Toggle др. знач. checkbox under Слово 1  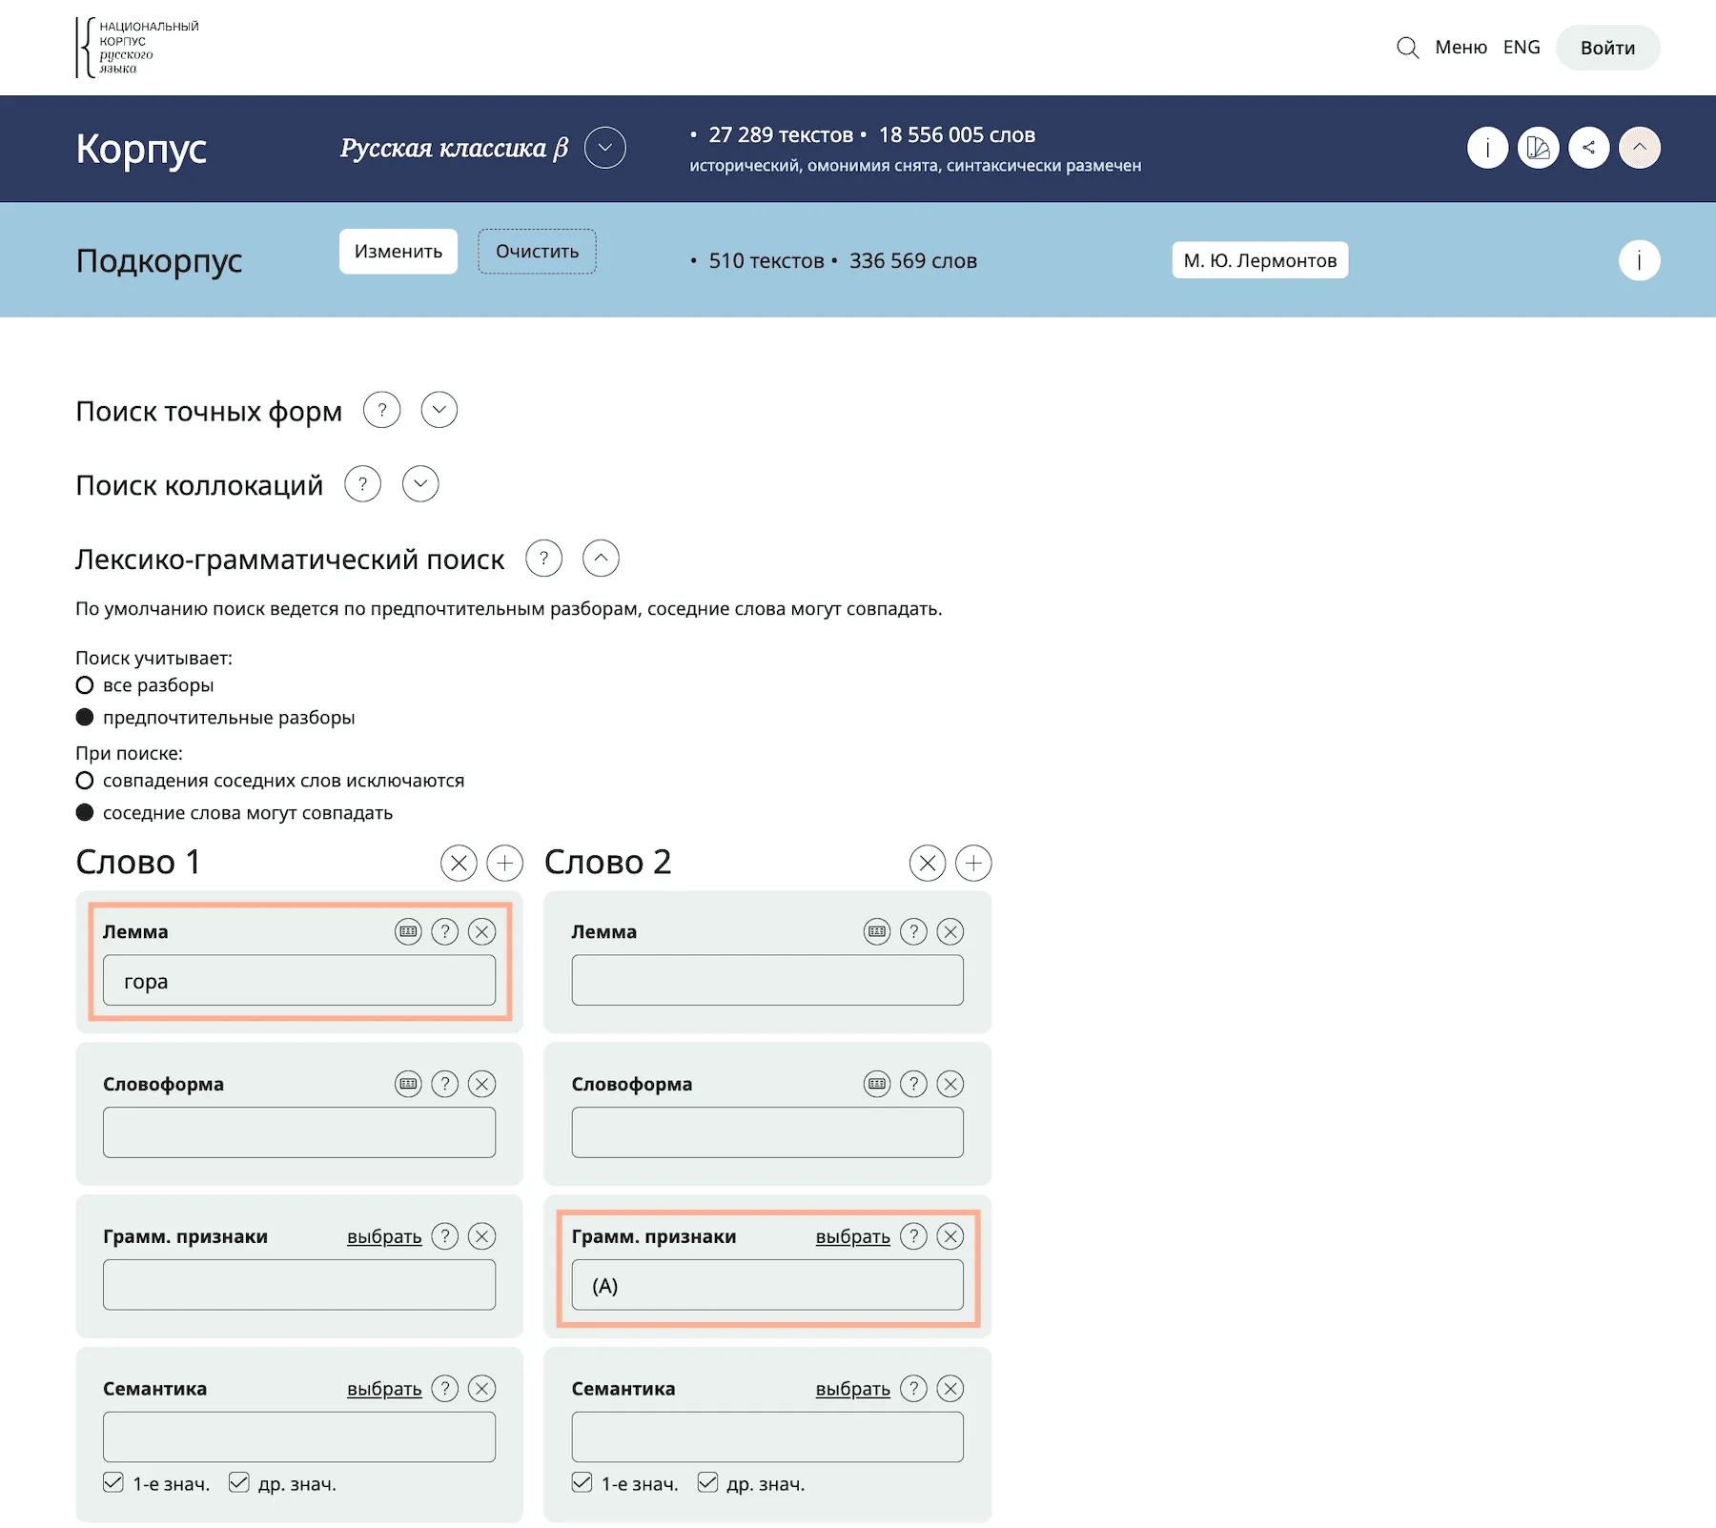239,1482
